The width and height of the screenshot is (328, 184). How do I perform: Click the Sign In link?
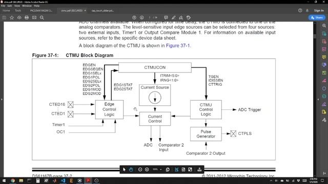click(319, 10)
